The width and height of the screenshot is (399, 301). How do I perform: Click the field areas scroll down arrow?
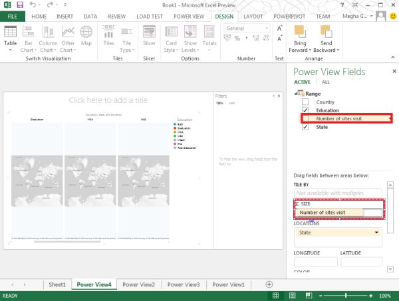tap(390, 268)
